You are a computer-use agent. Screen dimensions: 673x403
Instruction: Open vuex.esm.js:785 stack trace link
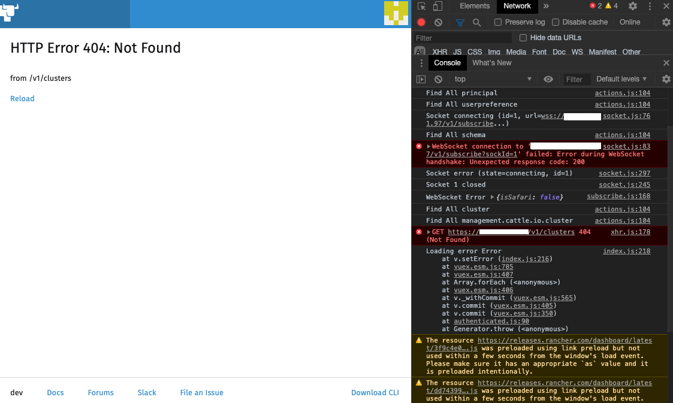pyautogui.click(x=483, y=267)
